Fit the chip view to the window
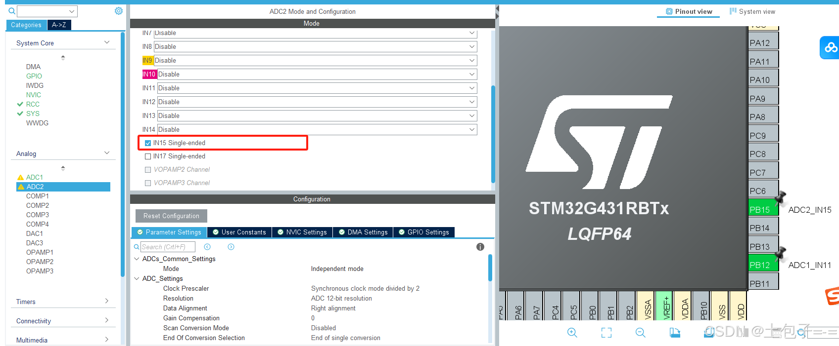Viewport: 839px width, 346px height. tap(606, 333)
